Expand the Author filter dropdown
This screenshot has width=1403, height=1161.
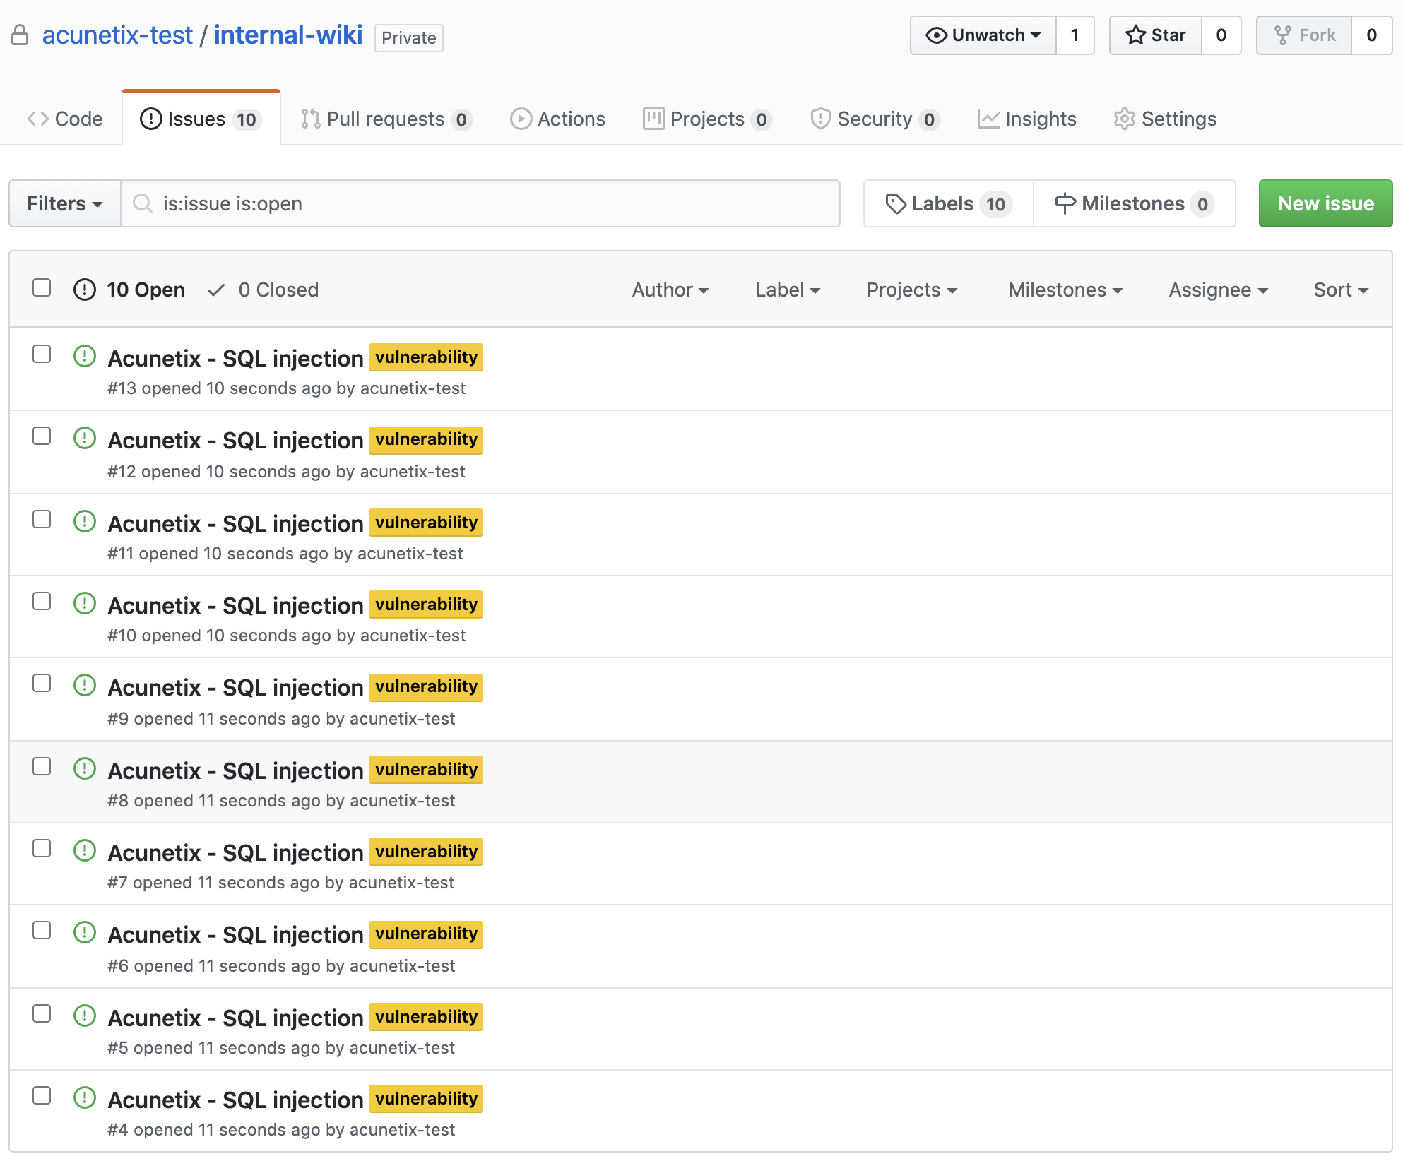669,290
